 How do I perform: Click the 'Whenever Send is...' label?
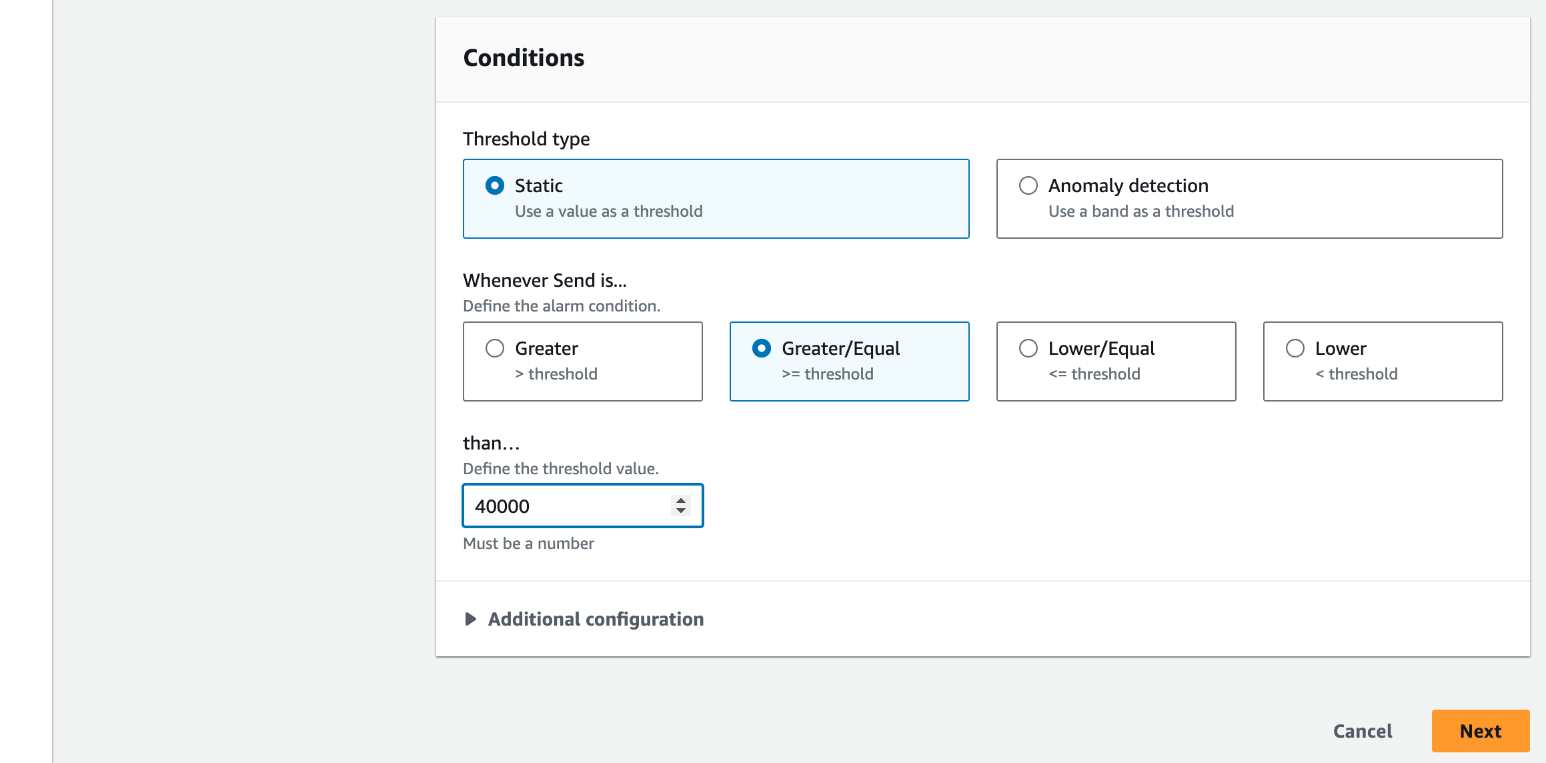coord(545,280)
